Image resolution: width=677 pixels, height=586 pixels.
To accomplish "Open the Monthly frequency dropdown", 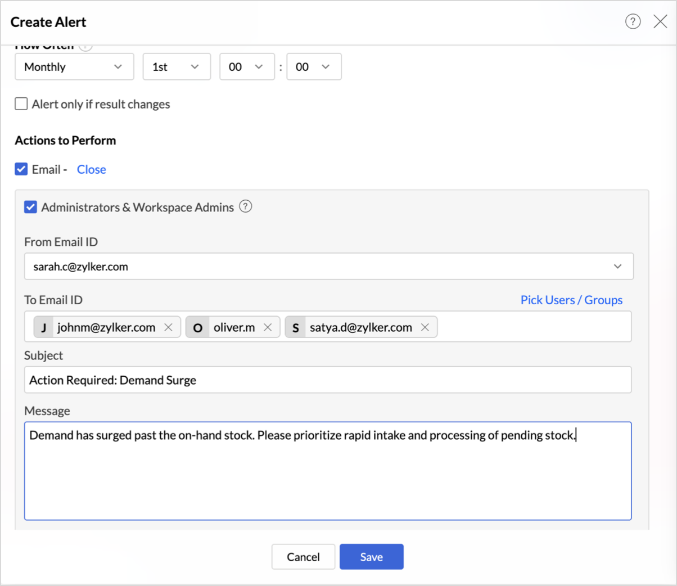I will coord(74,67).
